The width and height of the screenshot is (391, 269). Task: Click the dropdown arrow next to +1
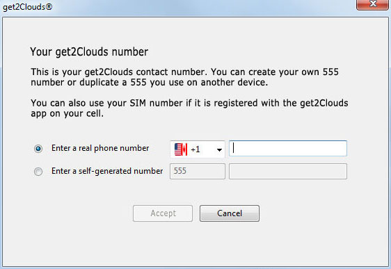coord(219,150)
